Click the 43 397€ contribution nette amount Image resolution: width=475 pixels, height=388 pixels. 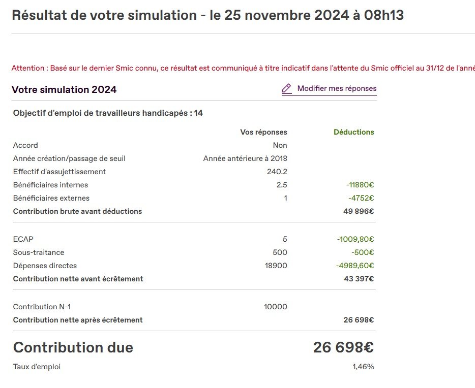[x=359, y=279]
